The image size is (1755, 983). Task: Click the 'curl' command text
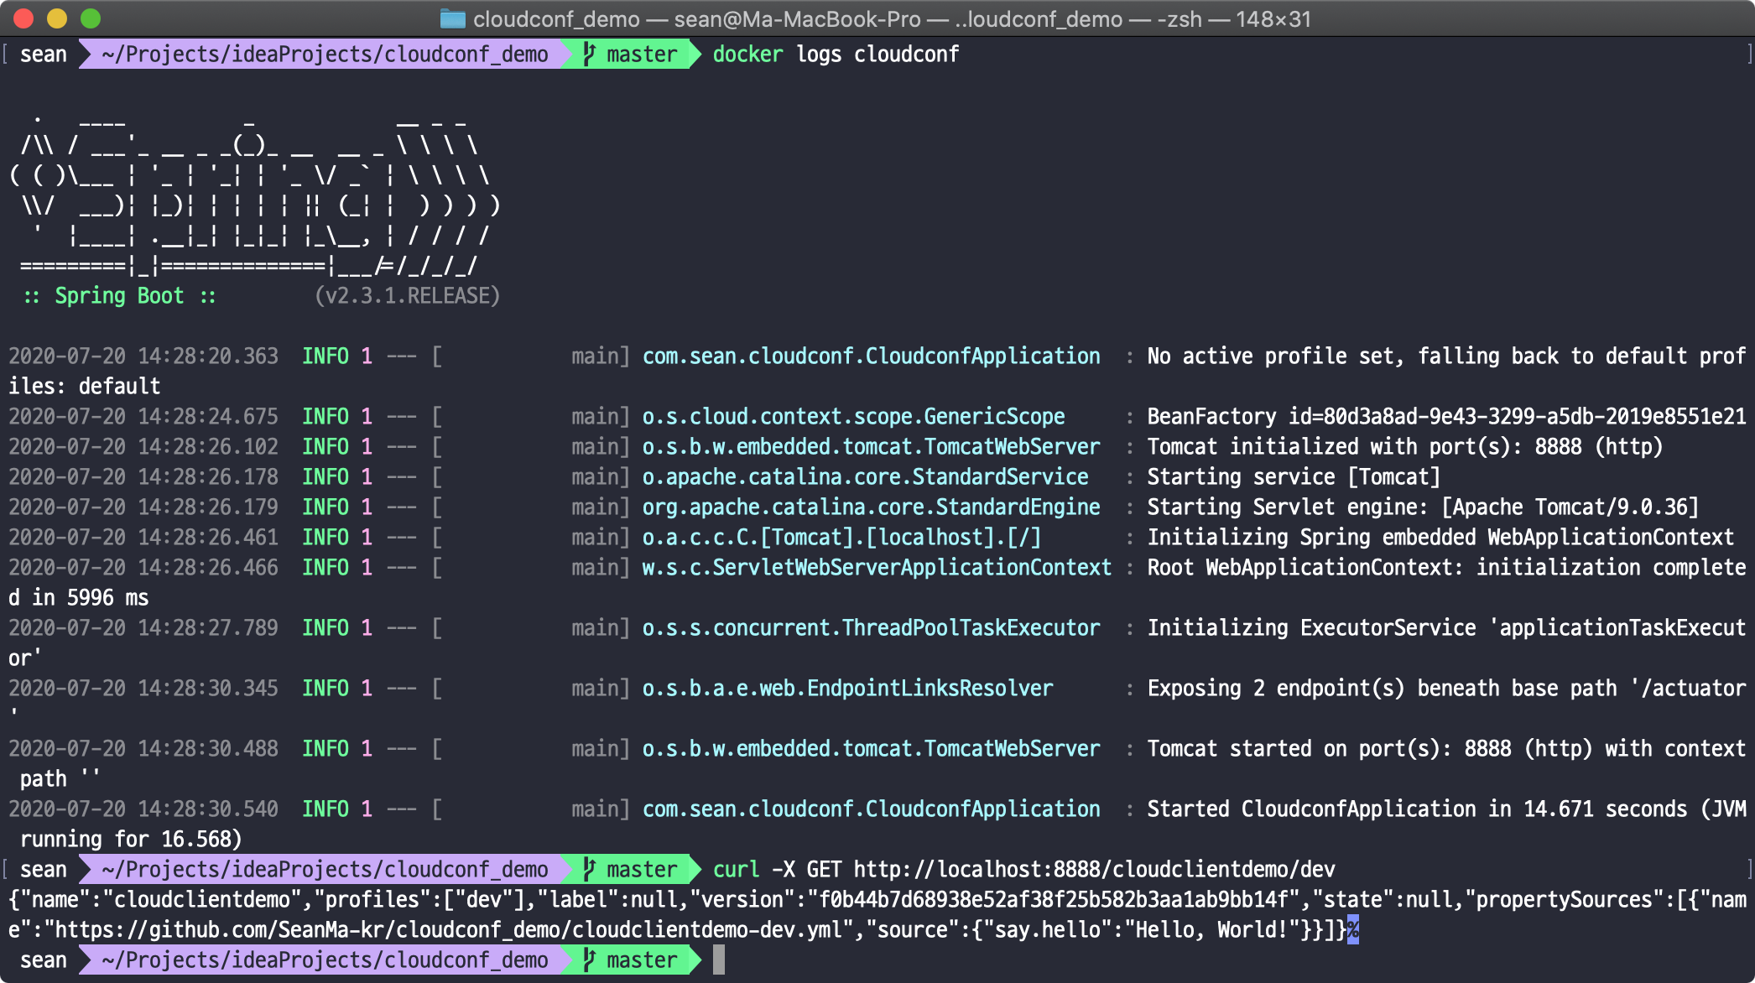coord(736,869)
